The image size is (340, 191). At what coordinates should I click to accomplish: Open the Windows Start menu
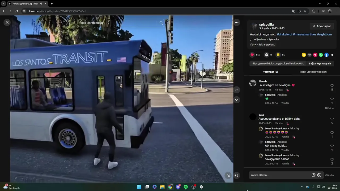pyautogui.click(x=139, y=187)
